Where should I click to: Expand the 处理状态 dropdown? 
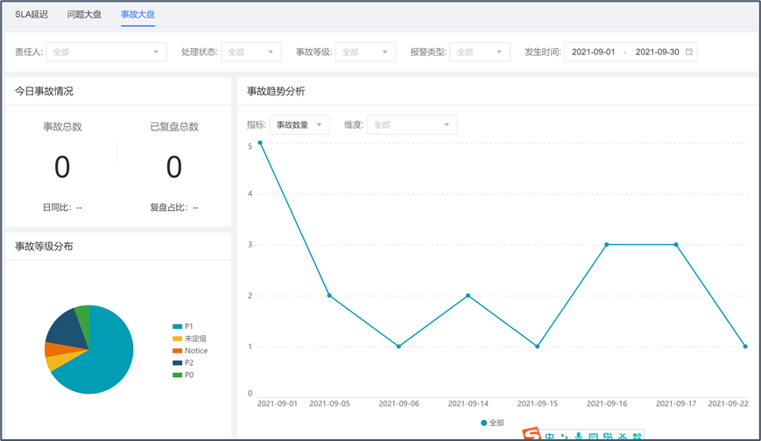[x=250, y=52]
